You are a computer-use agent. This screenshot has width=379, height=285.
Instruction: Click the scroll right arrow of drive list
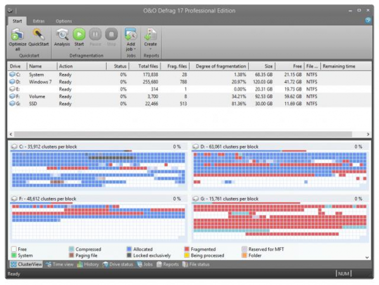[x=368, y=134]
